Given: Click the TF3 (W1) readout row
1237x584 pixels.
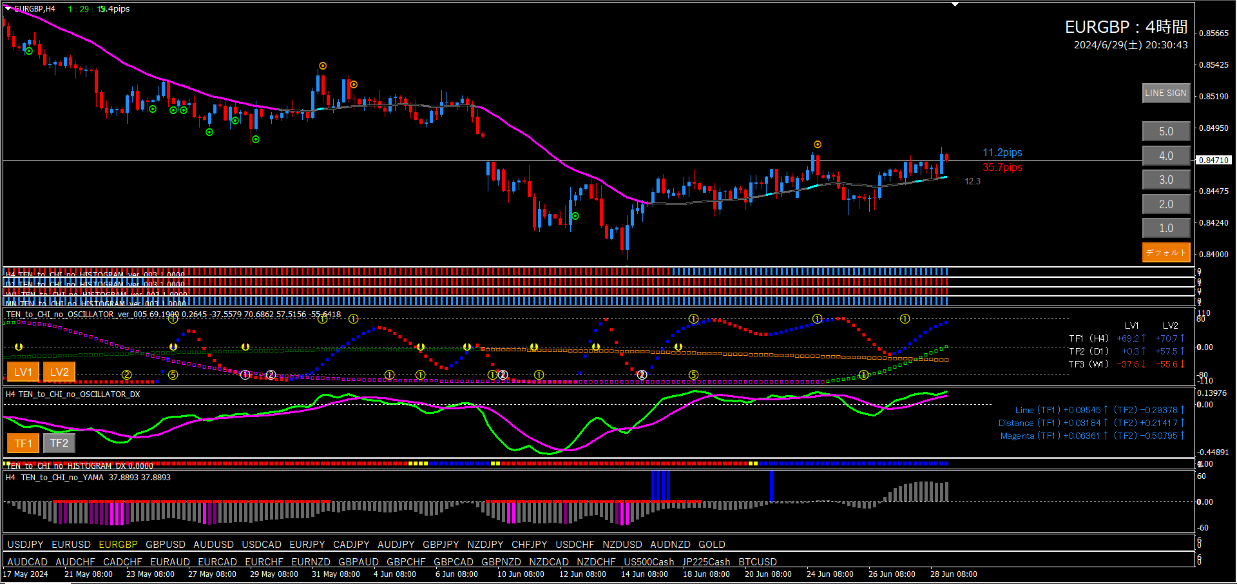Looking at the screenshot, I should [x=1127, y=364].
